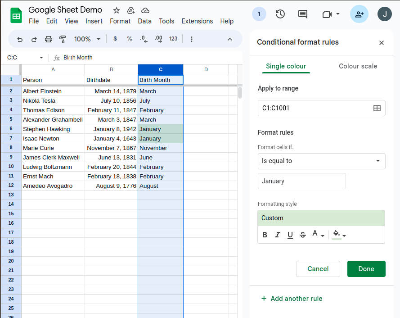400x318 pixels.
Task: Switch to the Single colour tab
Action: [286, 66]
